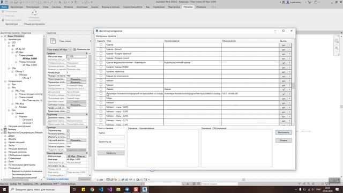The width and height of the screenshot is (343, 193).
Task: Click the floor plan type icon in Properties
Action: [x=53, y=41]
